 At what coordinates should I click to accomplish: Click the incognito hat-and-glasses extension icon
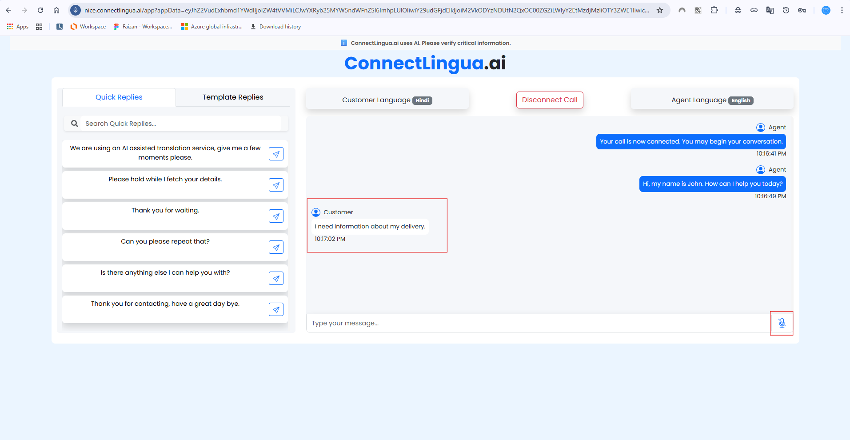pos(738,10)
